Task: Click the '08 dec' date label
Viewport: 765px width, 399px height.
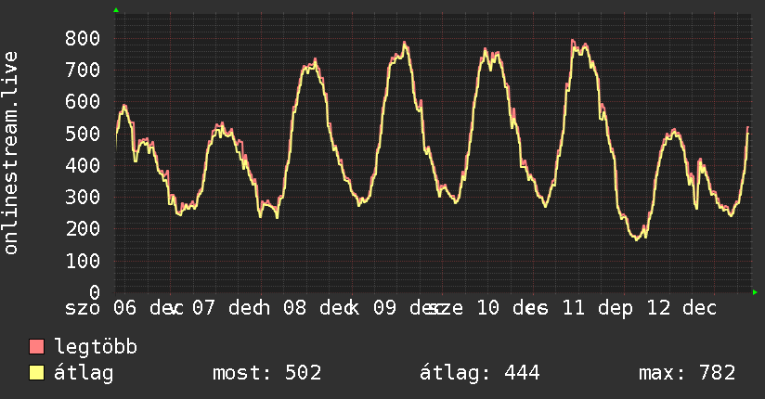Action: (x=321, y=308)
